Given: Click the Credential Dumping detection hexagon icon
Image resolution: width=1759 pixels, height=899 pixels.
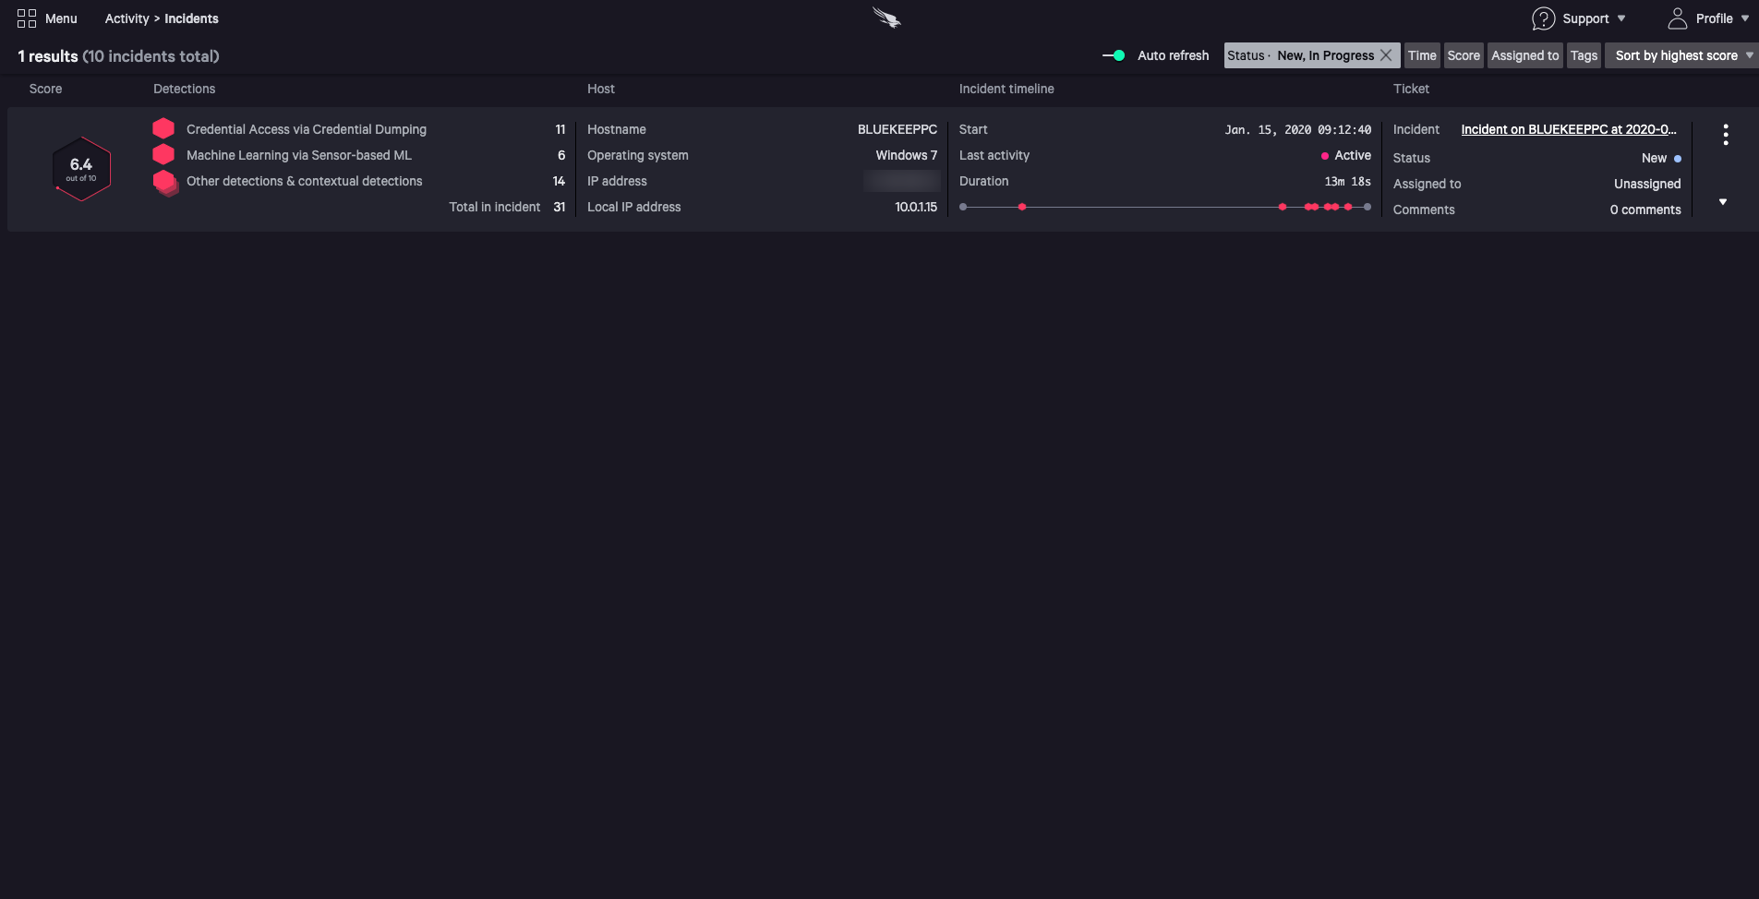Looking at the screenshot, I should [163, 128].
